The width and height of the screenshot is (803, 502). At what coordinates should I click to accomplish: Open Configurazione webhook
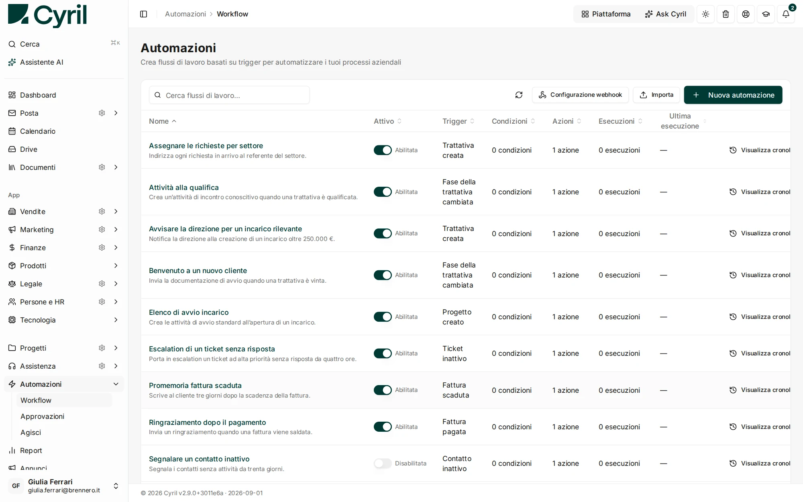580,95
